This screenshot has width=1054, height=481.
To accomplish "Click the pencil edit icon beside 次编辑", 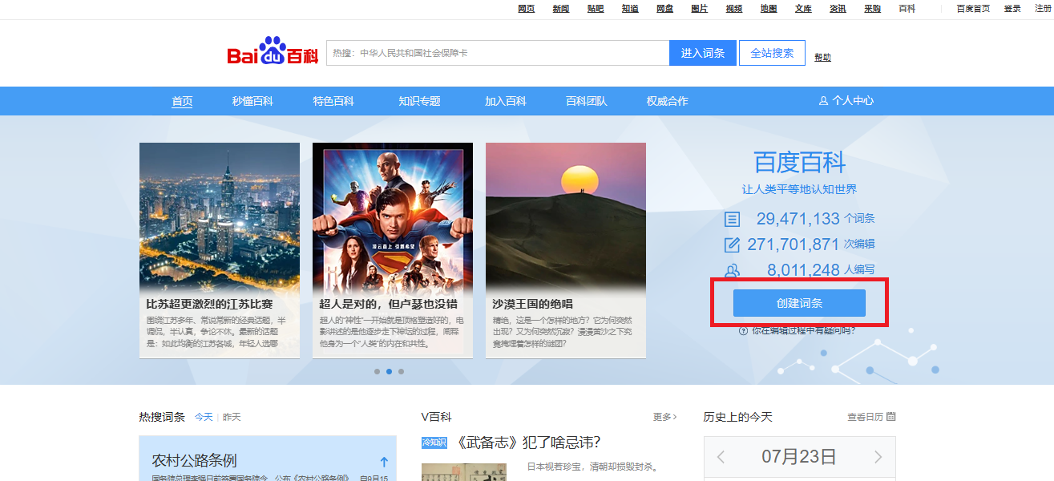I will point(732,245).
